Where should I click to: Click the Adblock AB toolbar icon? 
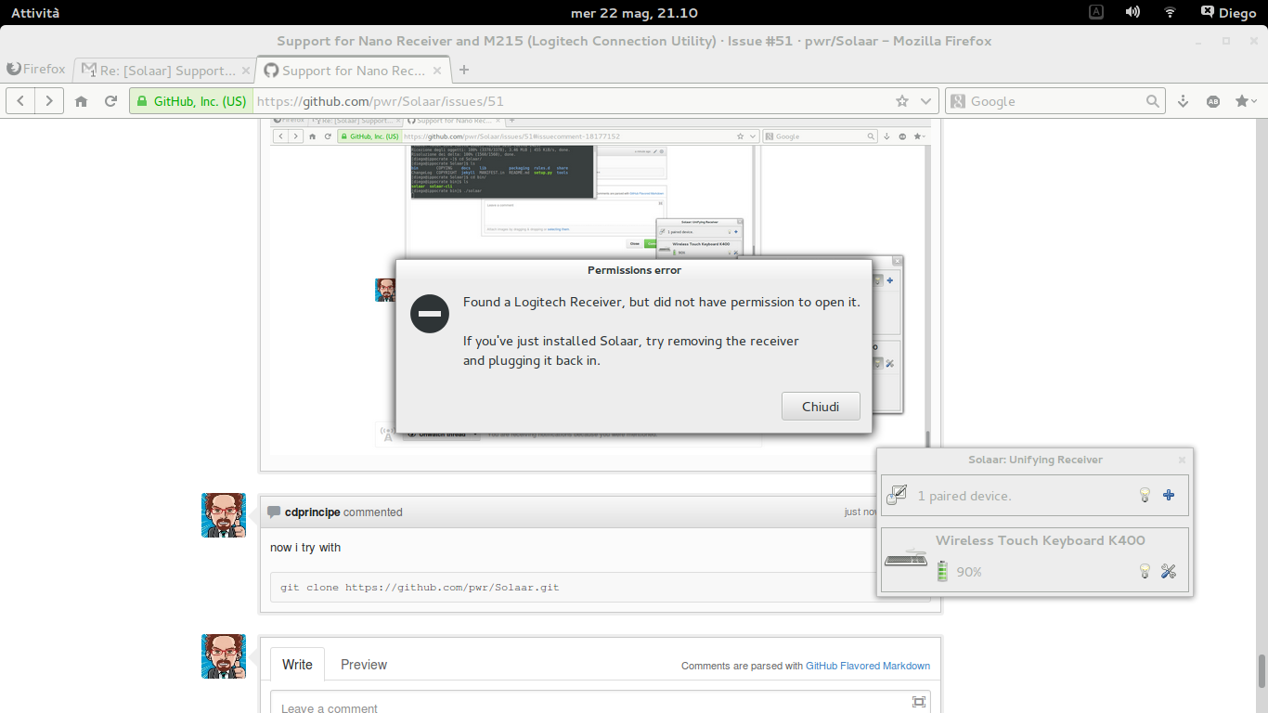1212,101
